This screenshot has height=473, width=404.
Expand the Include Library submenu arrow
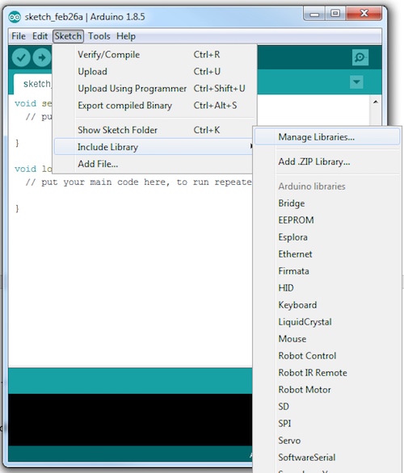tap(251, 147)
